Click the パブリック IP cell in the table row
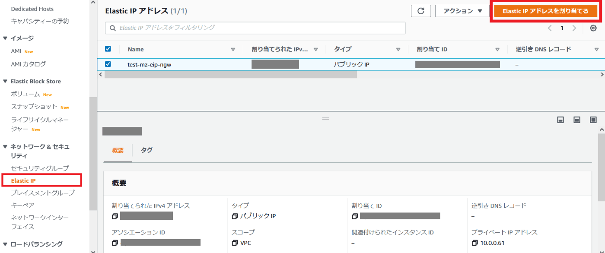605x253 pixels. (x=351, y=64)
